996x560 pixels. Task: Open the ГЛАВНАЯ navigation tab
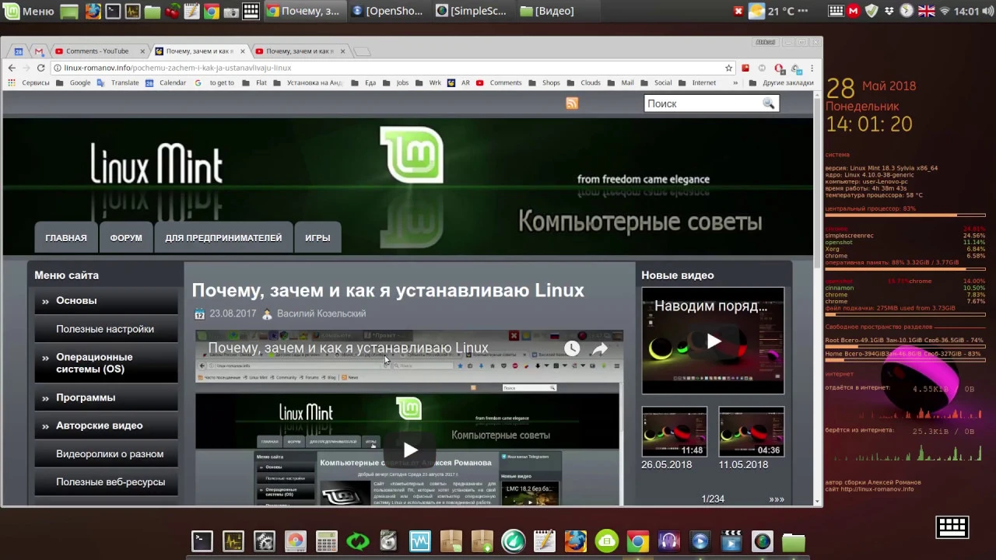66,238
